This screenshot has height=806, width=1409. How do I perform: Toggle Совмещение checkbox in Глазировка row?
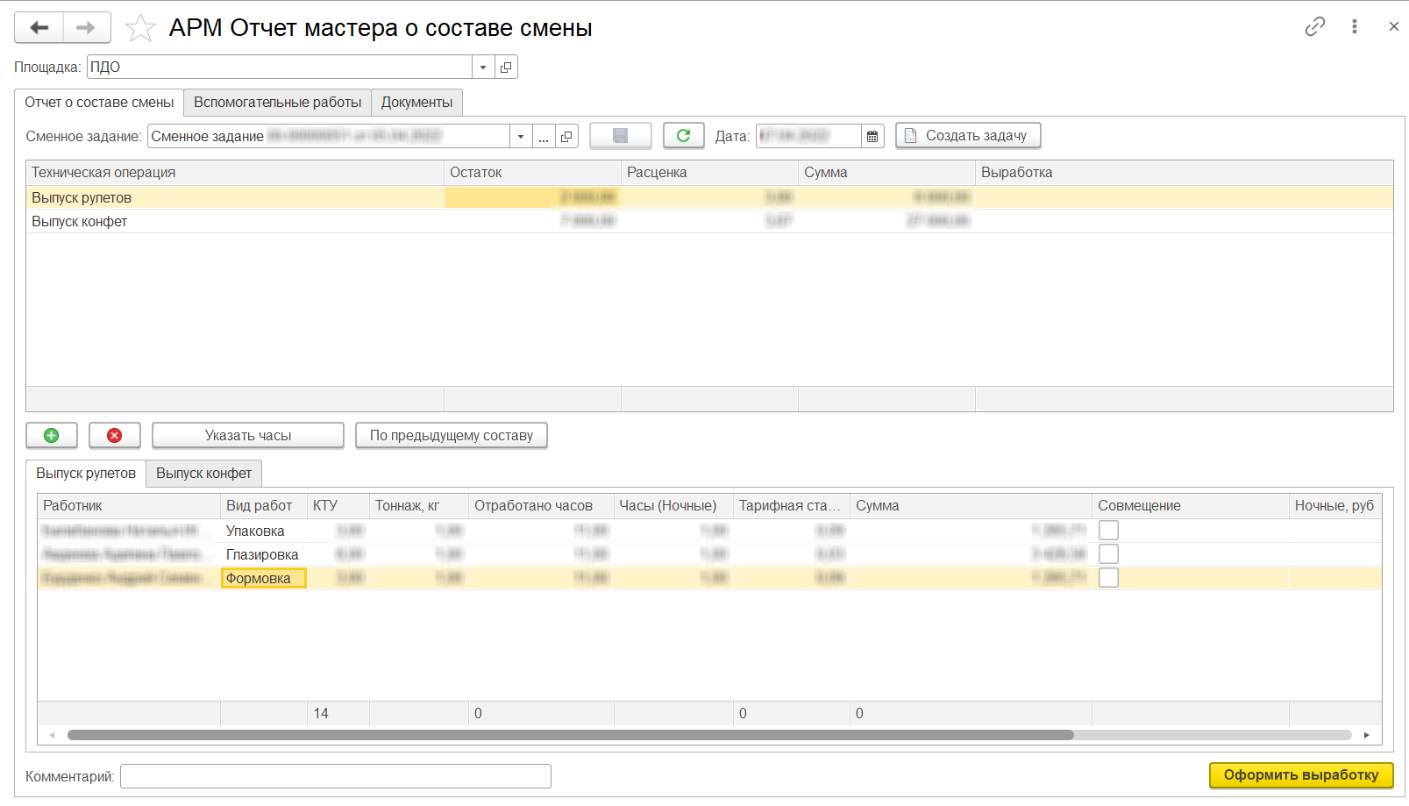pos(1108,554)
